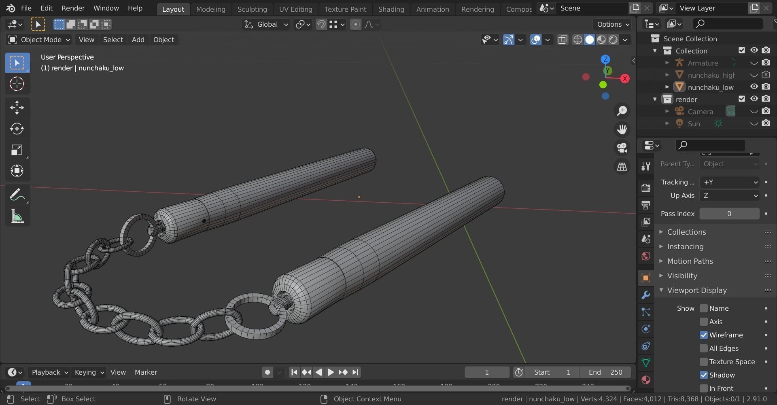Select the Scale tool
This screenshot has width=777, height=405.
[17, 150]
